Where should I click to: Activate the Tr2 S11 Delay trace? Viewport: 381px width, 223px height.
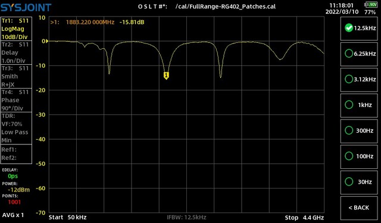16,52
